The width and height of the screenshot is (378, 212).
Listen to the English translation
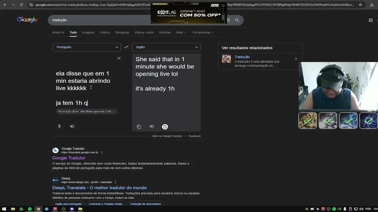coord(152,127)
